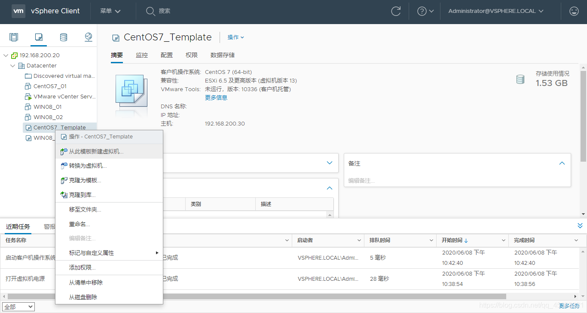Collapse the 备注 panel
Viewport: 587px width, 313px height.
pyautogui.click(x=562, y=163)
